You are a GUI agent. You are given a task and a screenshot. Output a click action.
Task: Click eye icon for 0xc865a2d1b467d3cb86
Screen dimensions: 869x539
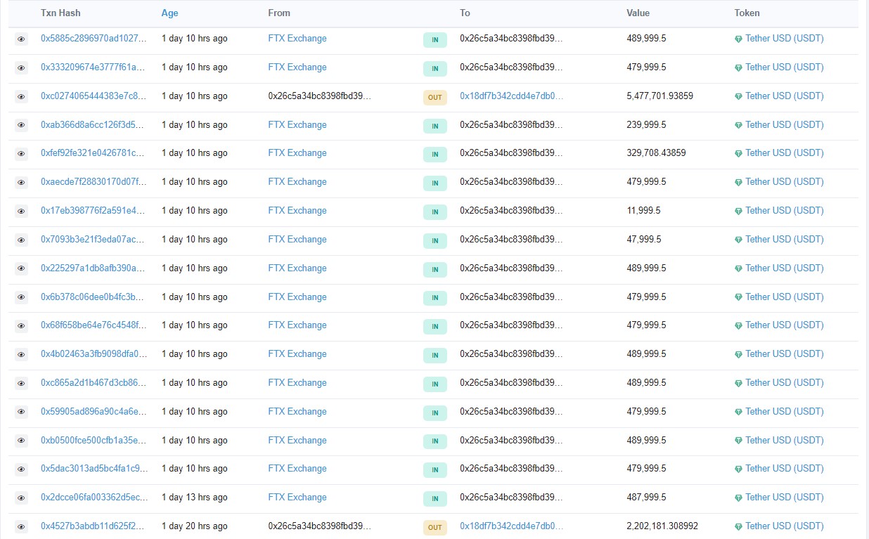(x=21, y=384)
